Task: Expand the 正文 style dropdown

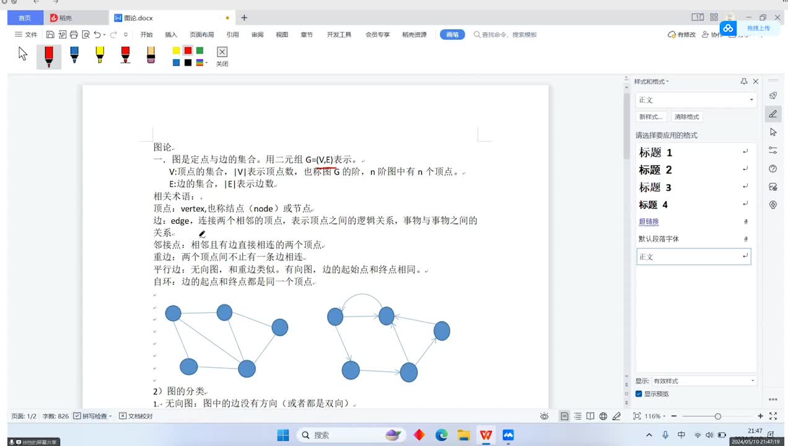Action: click(751, 100)
